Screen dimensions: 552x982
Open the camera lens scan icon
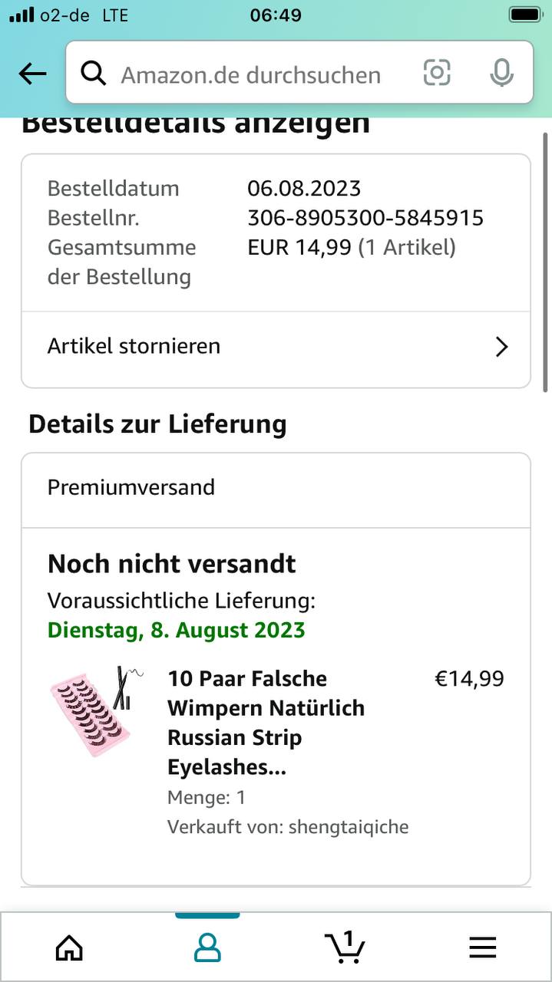coord(437,73)
